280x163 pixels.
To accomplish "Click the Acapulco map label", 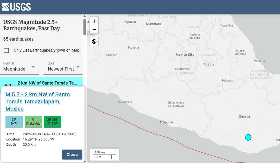I will [x=166, y=122].
